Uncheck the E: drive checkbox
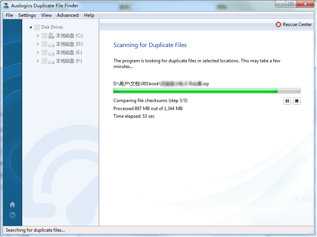This screenshot has width=317, height=237. [x=44, y=53]
